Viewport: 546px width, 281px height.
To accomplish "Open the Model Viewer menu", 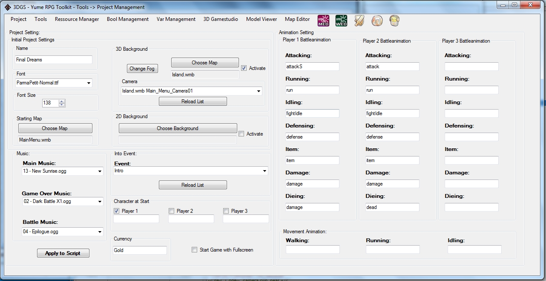I will 262,19.
